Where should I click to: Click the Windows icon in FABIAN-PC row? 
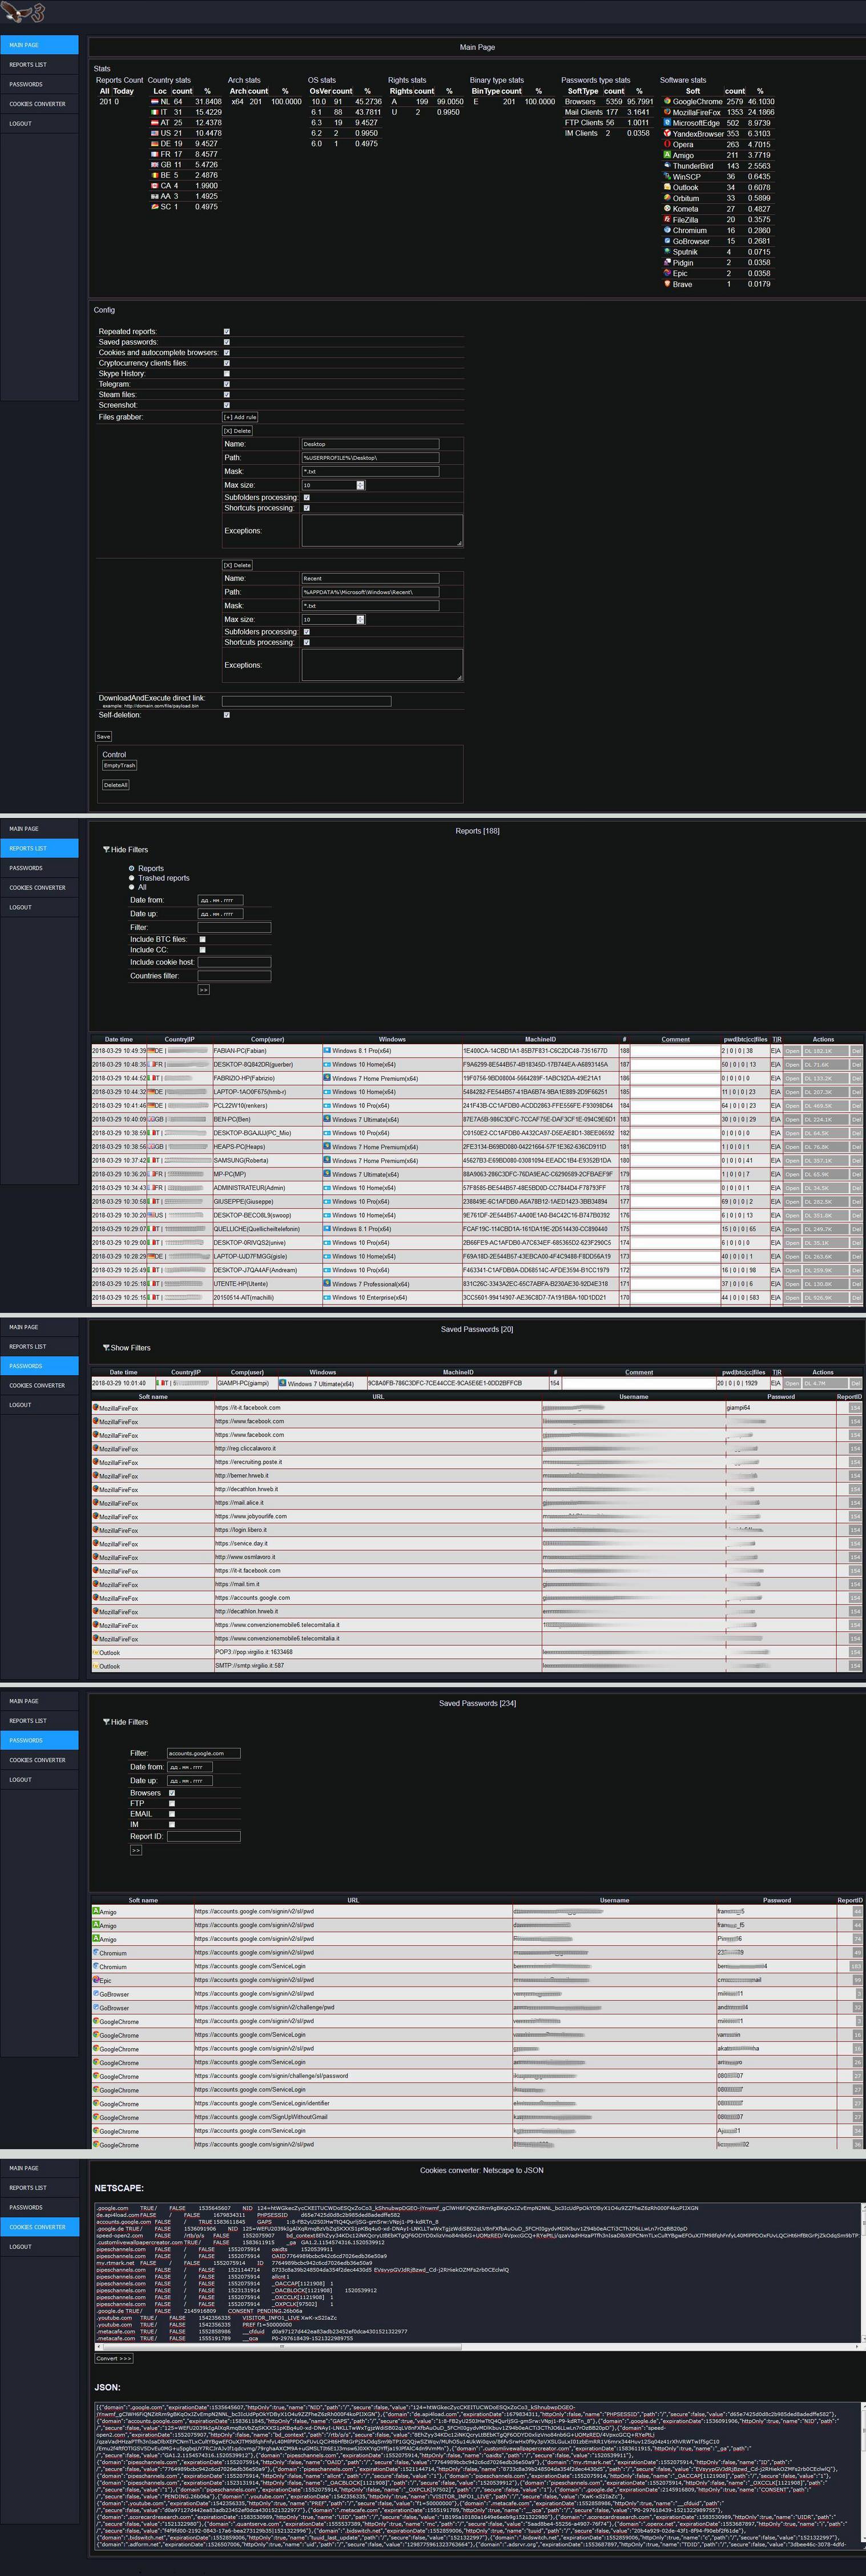pyautogui.click(x=327, y=1051)
